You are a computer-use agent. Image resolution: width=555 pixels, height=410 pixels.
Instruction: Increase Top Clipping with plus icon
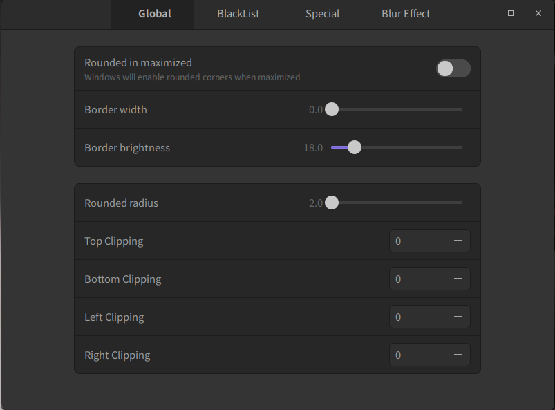458,241
